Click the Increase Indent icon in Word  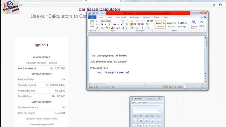point(151,21)
